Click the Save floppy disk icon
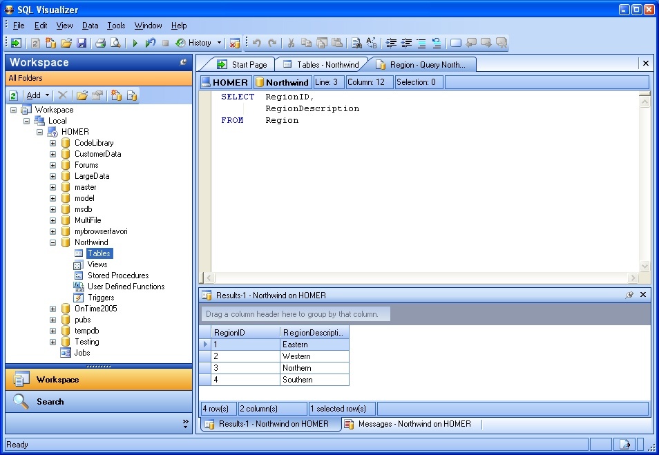 [x=82, y=43]
